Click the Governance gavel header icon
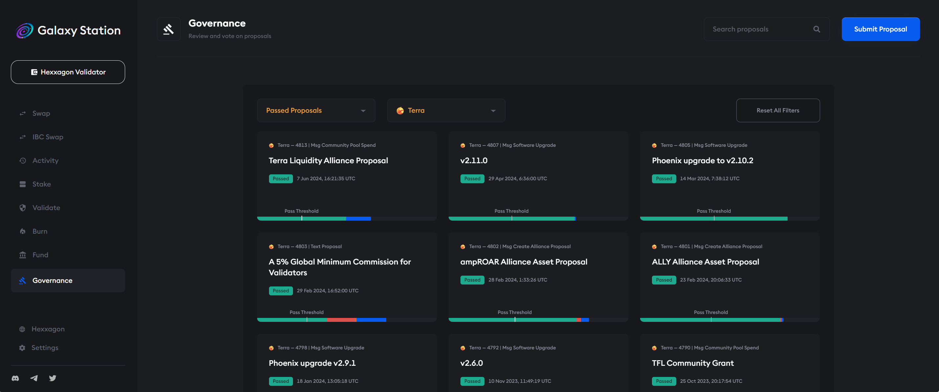This screenshot has height=392, width=939. coord(168,29)
